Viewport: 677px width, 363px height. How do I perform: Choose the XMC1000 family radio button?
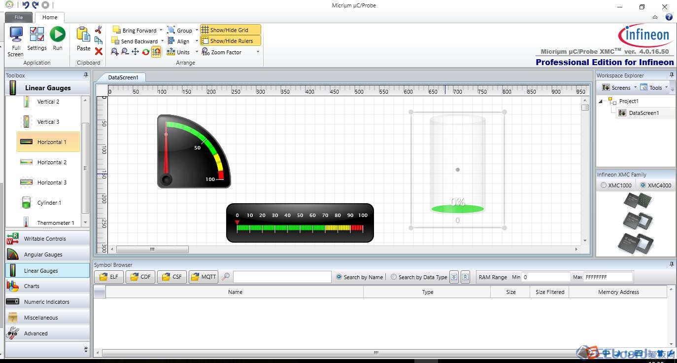(x=604, y=185)
